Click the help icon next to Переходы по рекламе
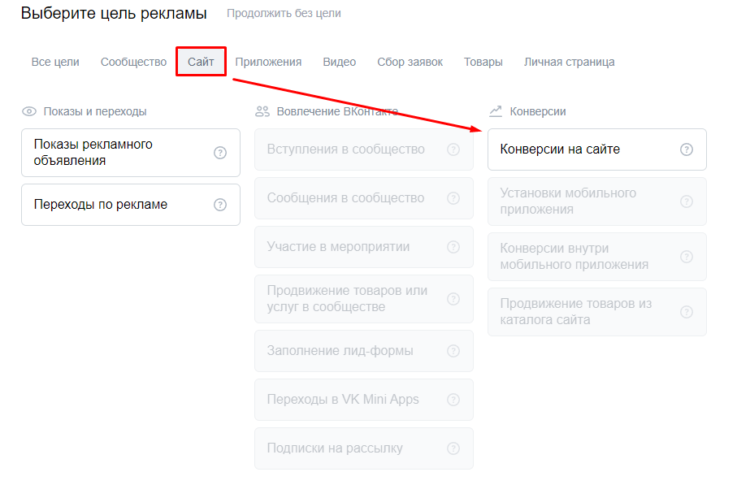737x485 pixels. coord(219,205)
